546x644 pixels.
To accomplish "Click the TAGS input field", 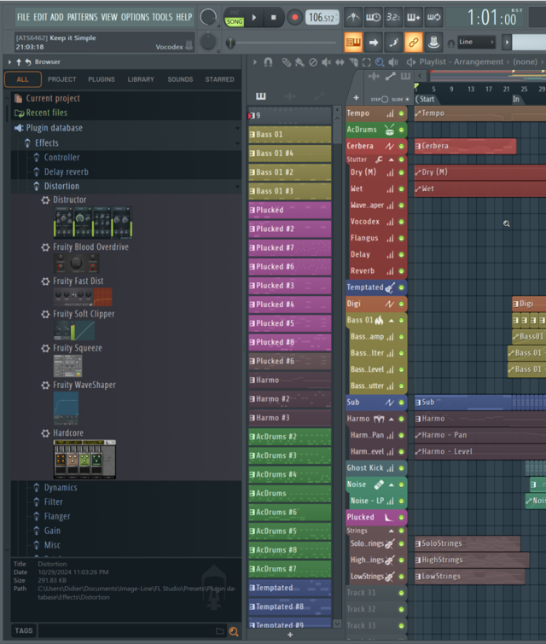I will point(132,631).
